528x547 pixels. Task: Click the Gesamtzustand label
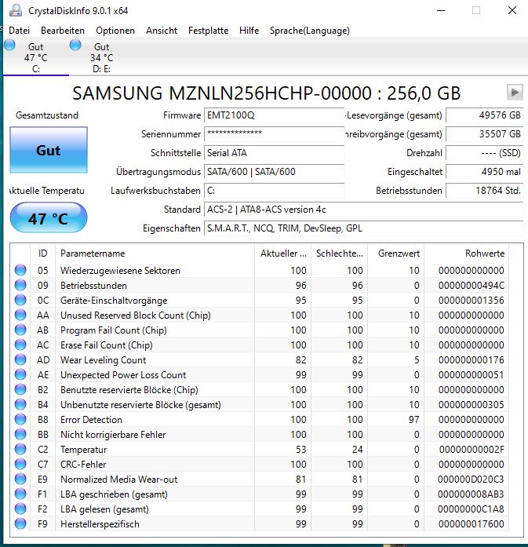[x=47, y=115]
